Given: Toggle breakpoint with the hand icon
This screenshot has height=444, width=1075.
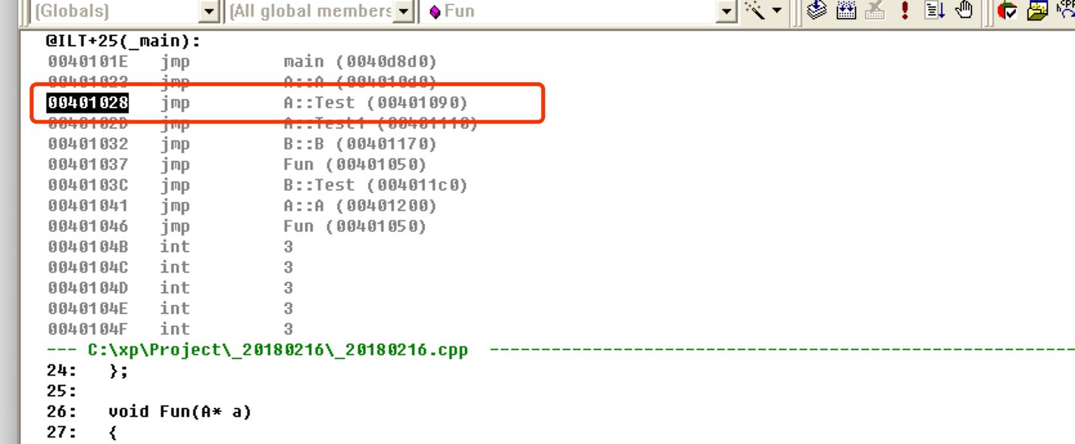Looking at the screenshot, I should (x=964, y=10).
